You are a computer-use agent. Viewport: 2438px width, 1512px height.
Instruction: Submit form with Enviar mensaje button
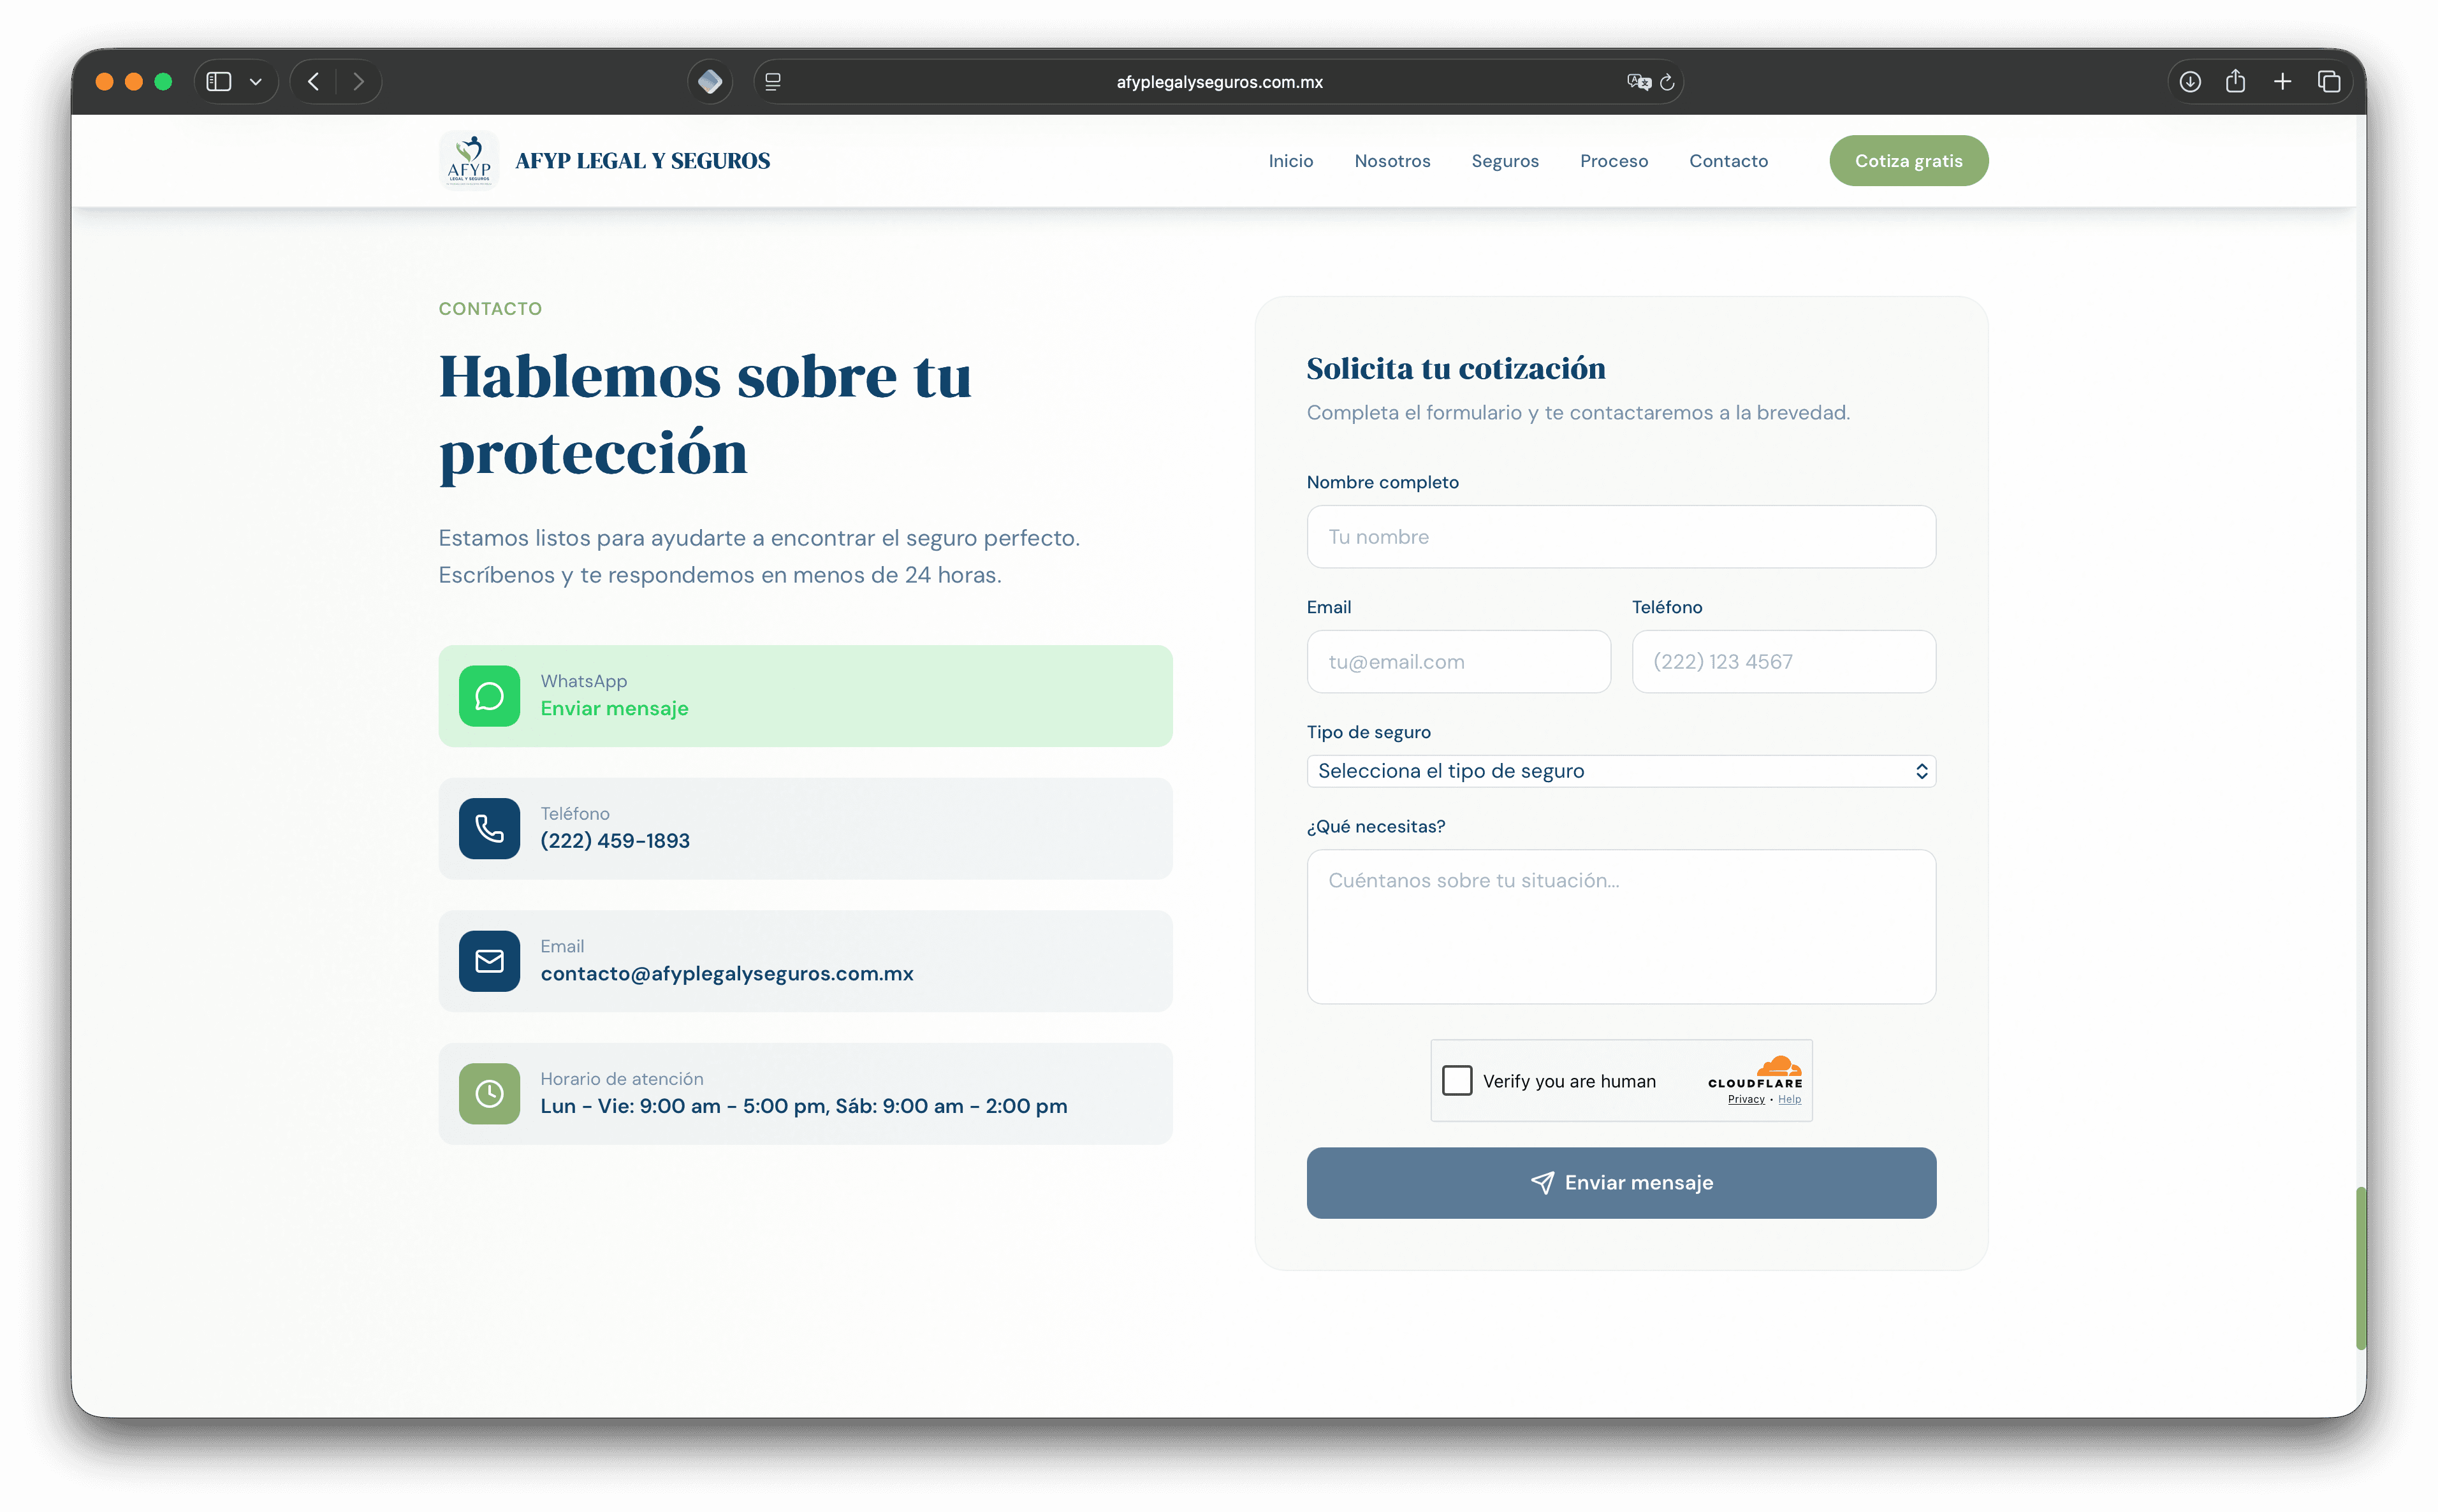pyautogui.click(x=1621, y=1182)
